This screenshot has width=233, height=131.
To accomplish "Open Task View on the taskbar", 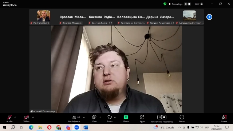I will [22, 127].
